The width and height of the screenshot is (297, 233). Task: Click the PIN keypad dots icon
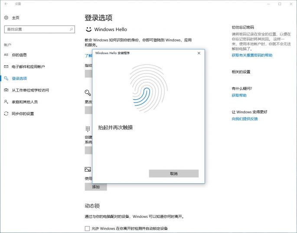[88, 129]
